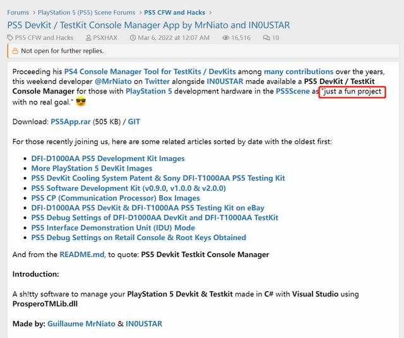Open INOUSTAR link in Made by line
This screenshot has width=404, height=338.
tap(144, 324)
